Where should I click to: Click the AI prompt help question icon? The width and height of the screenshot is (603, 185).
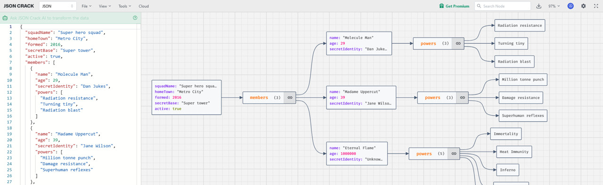(x=135, y=18)
